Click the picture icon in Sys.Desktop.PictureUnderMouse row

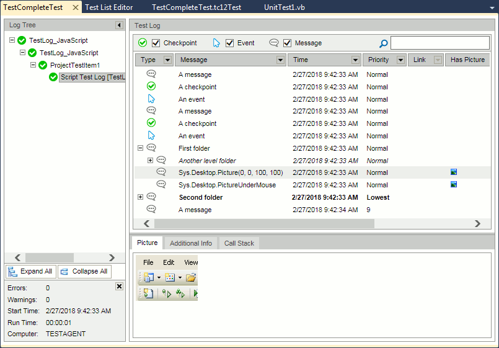coord(454,185)
